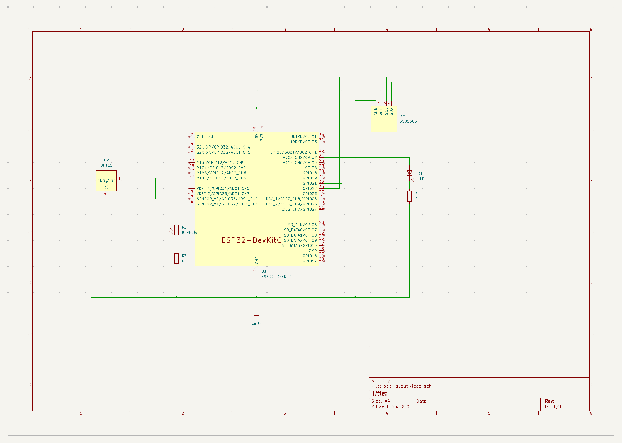Click the 5V pin label on ESP32
This screenshot has height=443, width=622.
pos(257,136)
